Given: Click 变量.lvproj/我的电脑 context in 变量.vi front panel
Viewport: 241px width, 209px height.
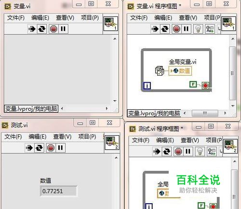Looking at the screenshot, I should tap(31, 109).
